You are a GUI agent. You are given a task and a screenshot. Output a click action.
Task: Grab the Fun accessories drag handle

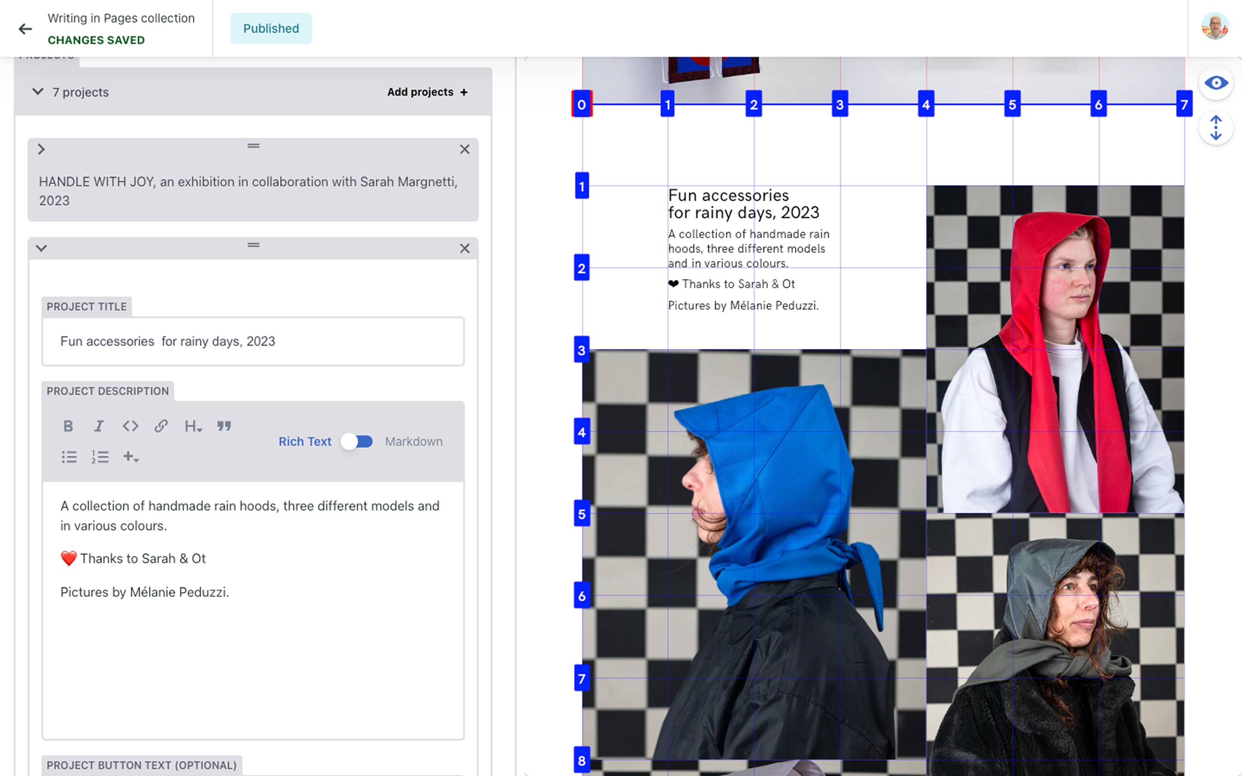coord(254,245)
